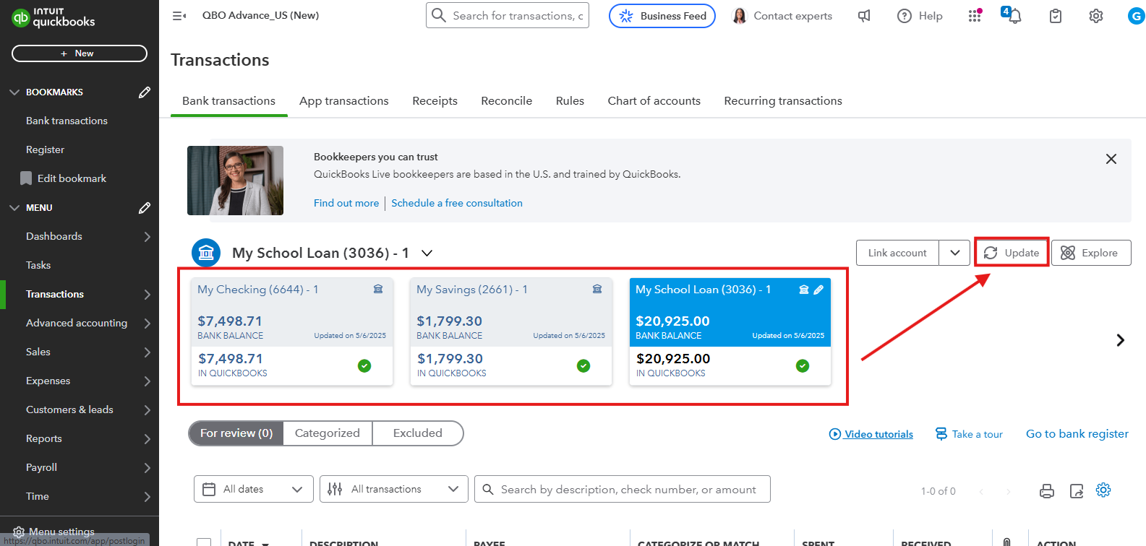Click the Link account button
Screen dimensions: 1146x546
pyautogui.click(x=897, y=253)
